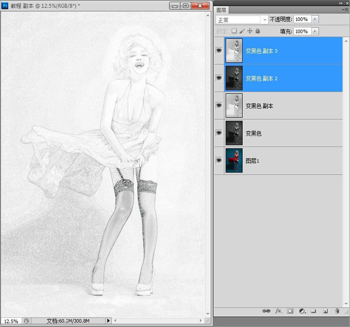Click the 不透明度 label

point(281,19)
